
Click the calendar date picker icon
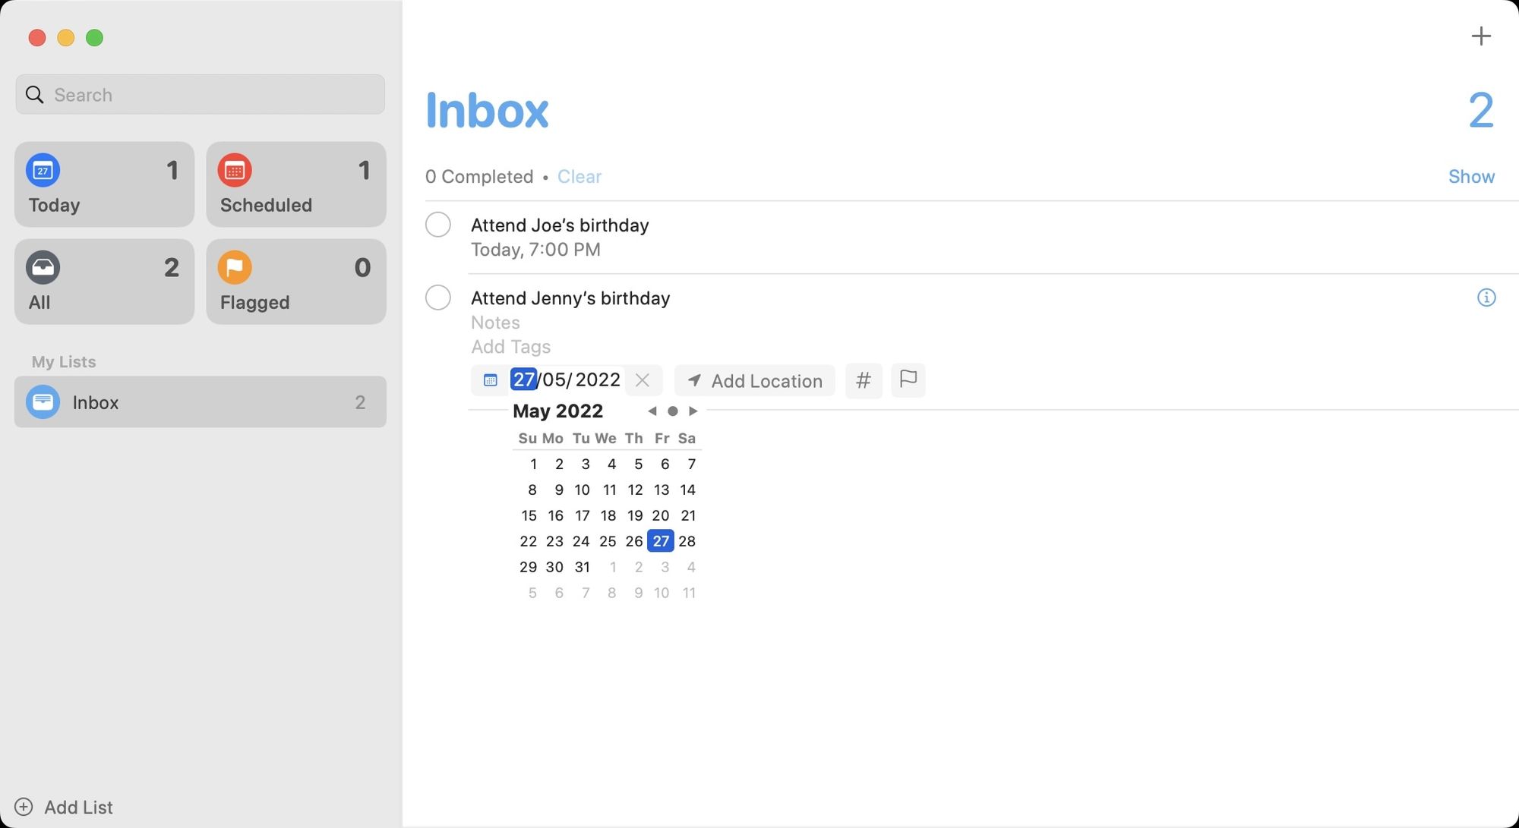488,380
